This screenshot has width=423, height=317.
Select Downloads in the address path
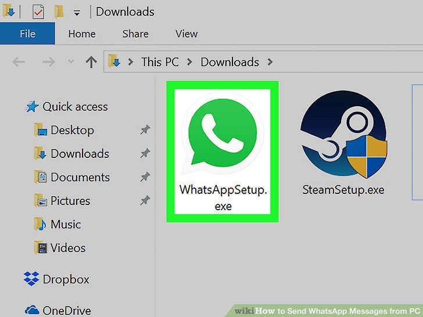(x=230, y=62)
